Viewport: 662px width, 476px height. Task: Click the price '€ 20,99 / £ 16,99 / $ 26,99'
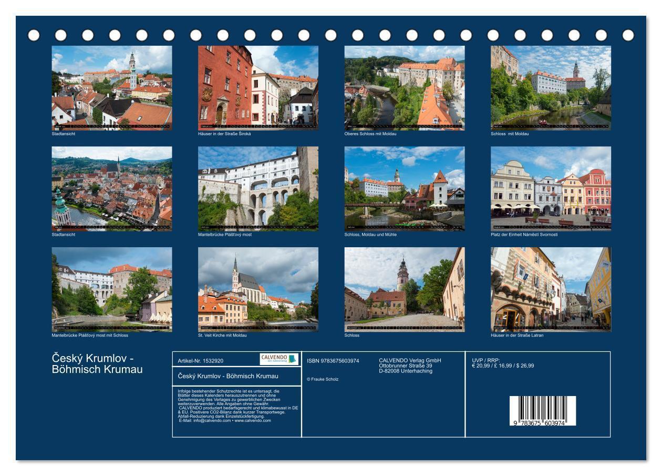503,366
